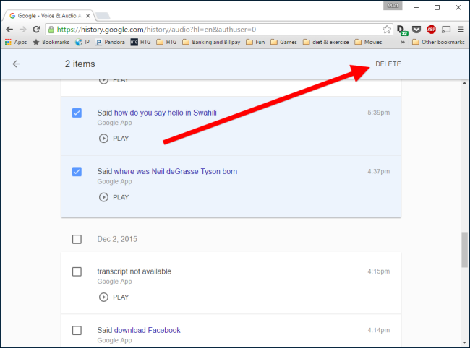Viewport: 470px width, 348px height.
Task: Open the Games bookmarks folder
Action: [x=283, y=42]
